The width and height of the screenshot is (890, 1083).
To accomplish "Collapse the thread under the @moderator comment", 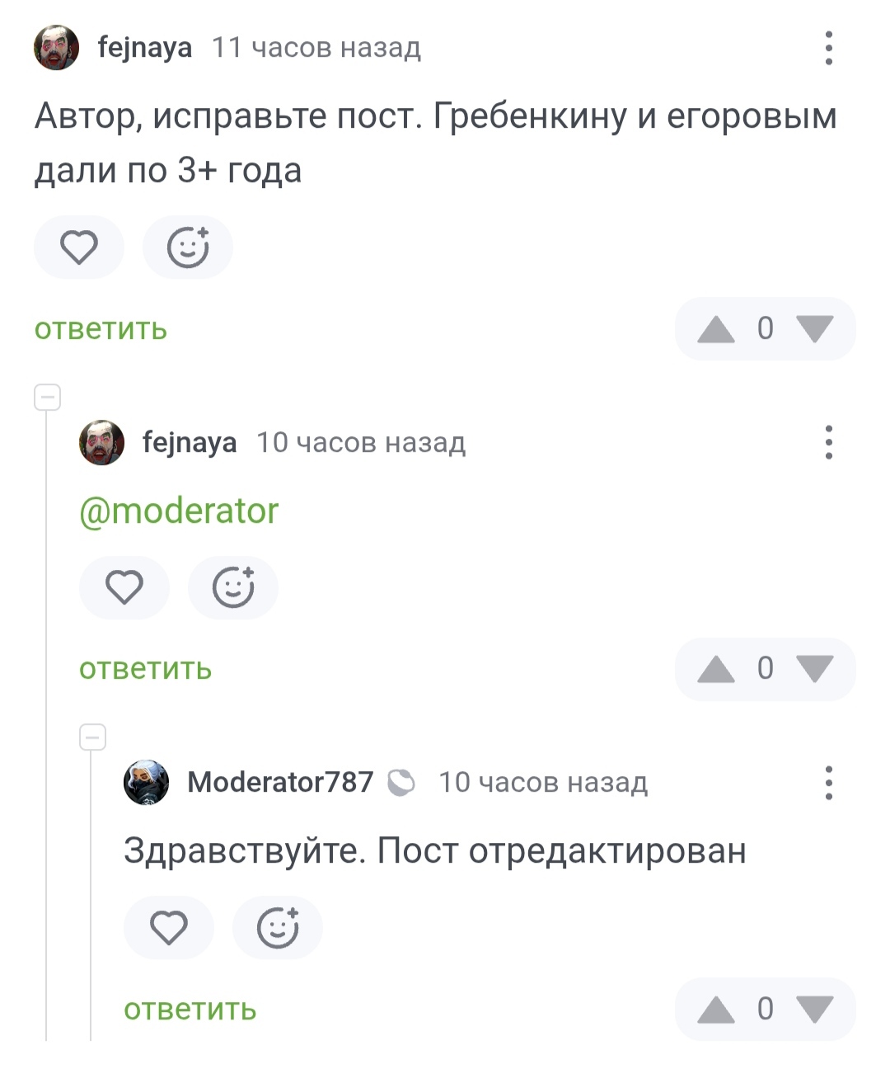I will coord(92,737).
